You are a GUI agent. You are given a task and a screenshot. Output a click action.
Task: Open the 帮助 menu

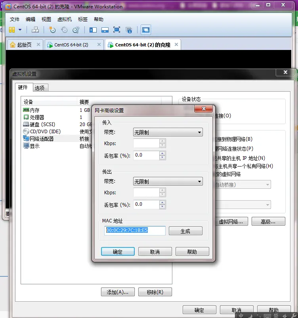coord(99,19)
